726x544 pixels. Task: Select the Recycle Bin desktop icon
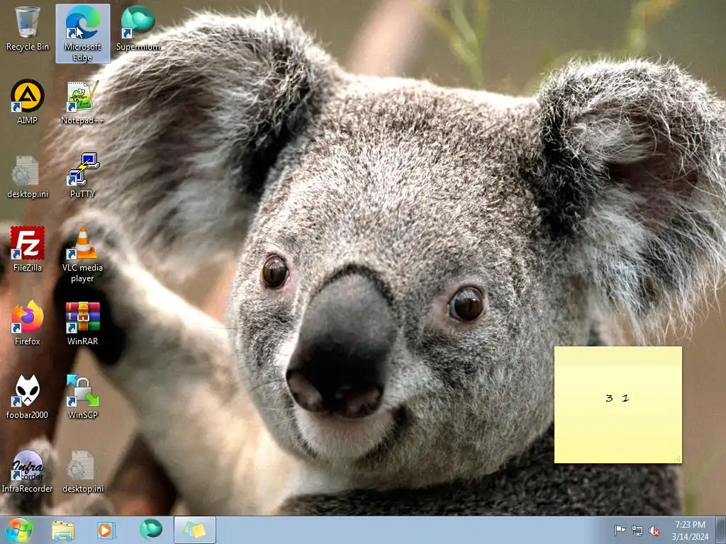pyautogui.click(x=28, y=28)
